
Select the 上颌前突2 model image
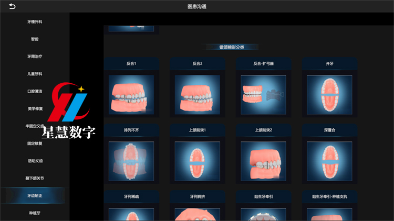(263, 161)
